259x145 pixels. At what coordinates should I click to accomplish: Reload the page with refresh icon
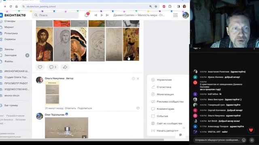pos(11,6)
